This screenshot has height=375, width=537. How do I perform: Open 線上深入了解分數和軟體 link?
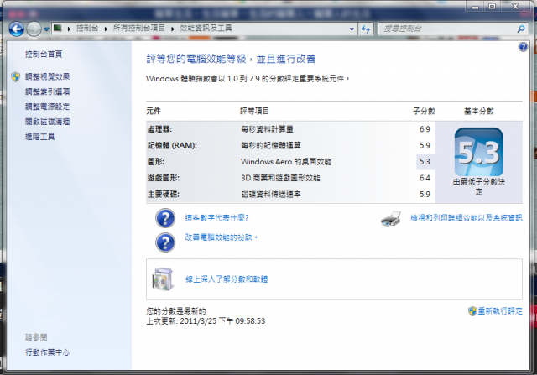[227, 279]
